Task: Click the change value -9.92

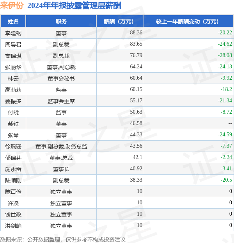Action: [x=226, y=78]
